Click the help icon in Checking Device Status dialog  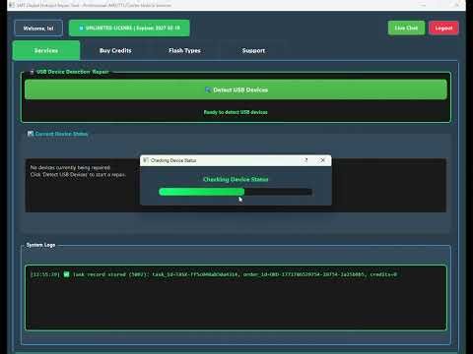tap(305, 160)
